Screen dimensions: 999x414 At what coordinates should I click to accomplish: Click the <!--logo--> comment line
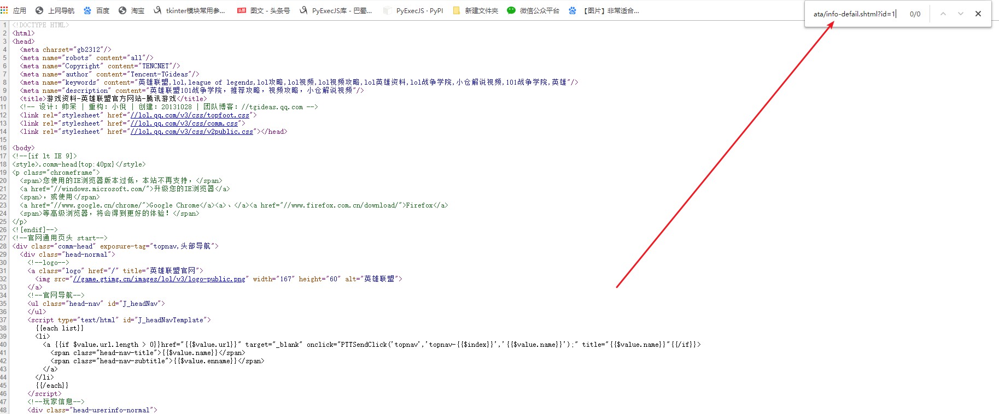(x=48, y=263)
